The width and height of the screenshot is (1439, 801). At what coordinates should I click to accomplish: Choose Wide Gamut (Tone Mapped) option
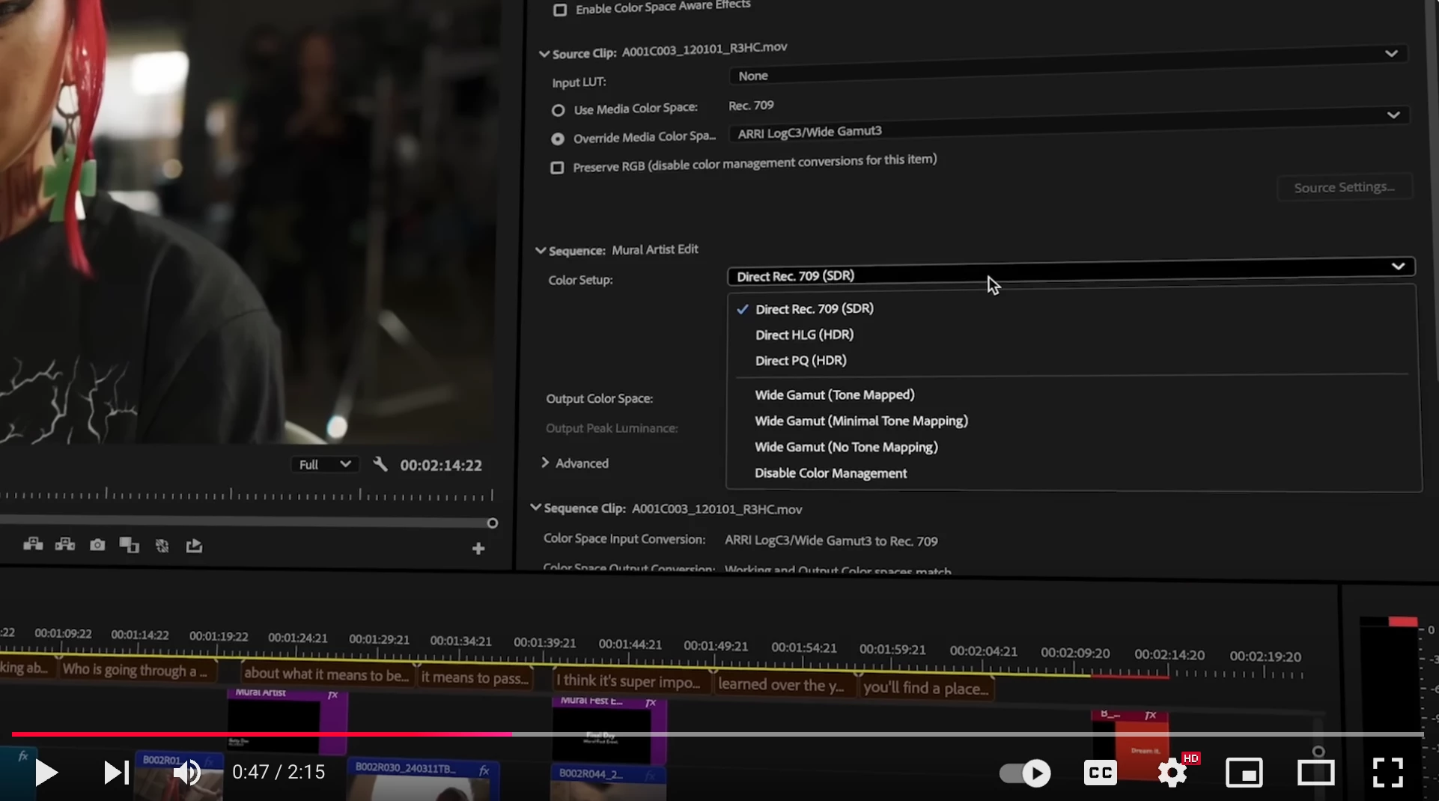835,395
